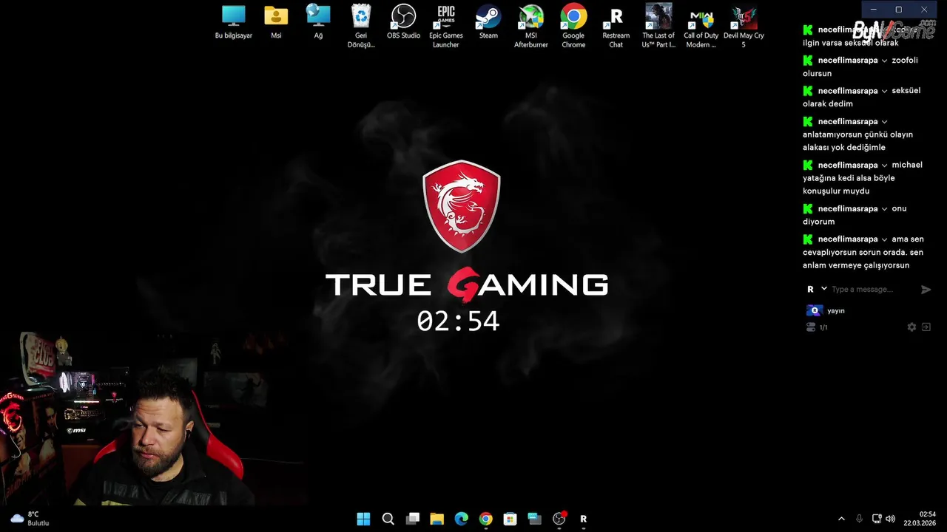This screenshot has height=532, width=947.
Task: Select the Msi folder on the desktop
Action: [x=276, y=22]
